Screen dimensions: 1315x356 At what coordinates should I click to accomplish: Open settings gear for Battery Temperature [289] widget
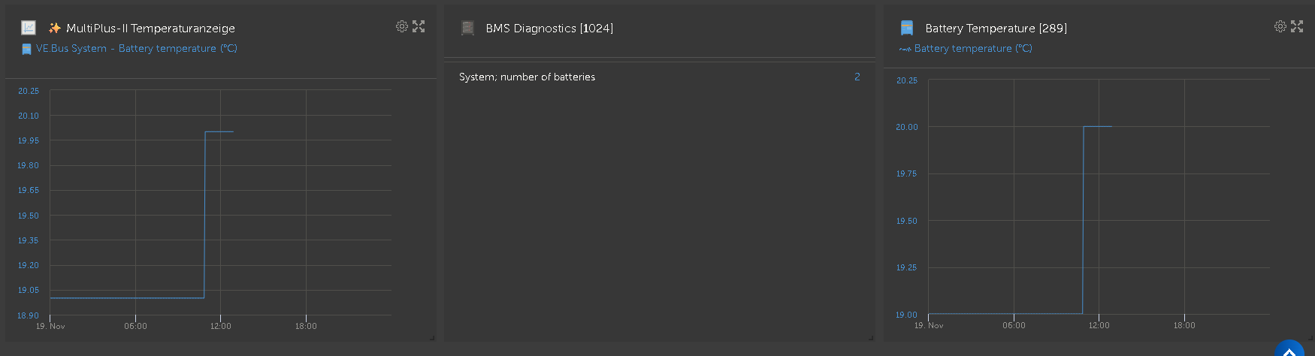(x=1280, y=26)
